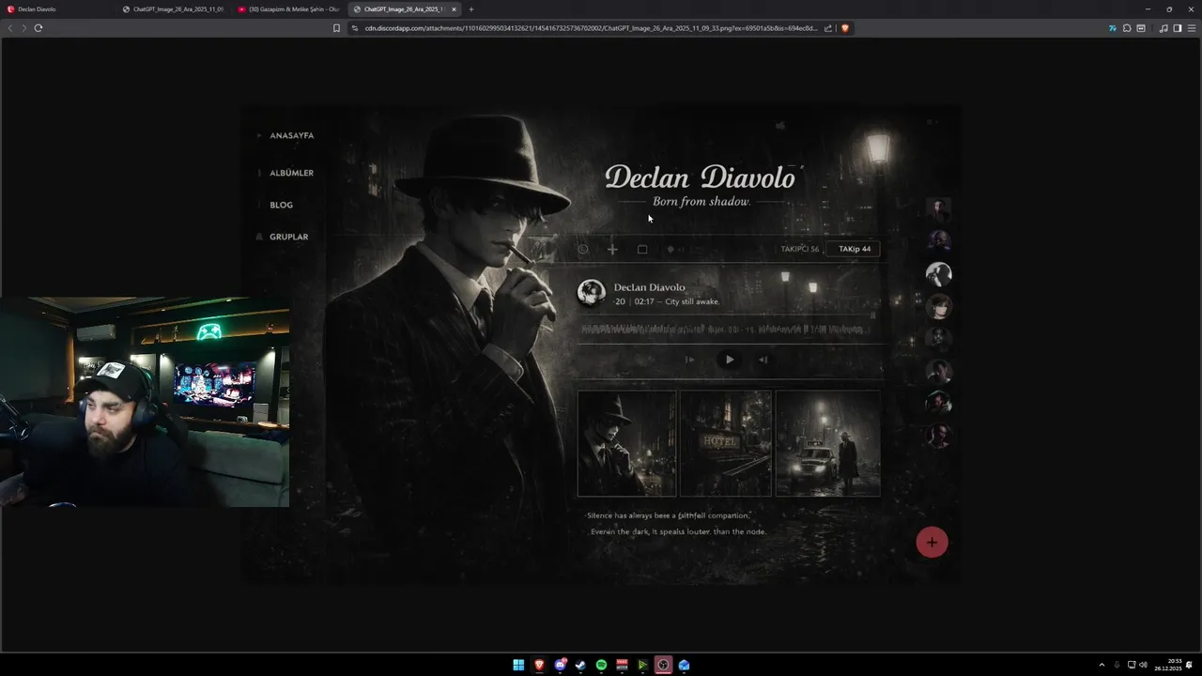Reload the page with the refresh icon

pyautogui.click(x=39, y=28)
